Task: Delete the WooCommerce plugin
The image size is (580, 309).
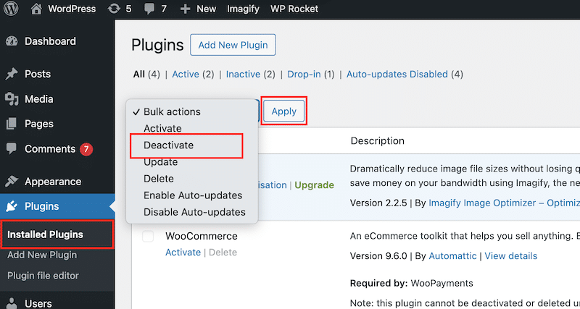Action: click(223, 253)
